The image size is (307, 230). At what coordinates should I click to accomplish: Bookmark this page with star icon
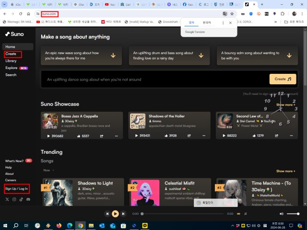pos(232,14)
